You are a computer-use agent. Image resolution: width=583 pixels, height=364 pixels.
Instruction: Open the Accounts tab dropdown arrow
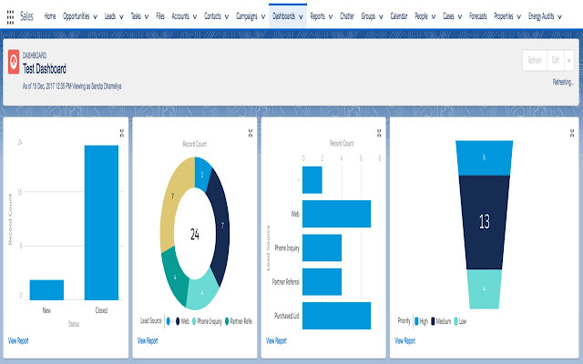click(194, 16)
